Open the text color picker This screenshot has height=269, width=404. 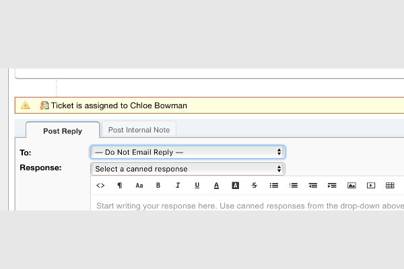coord(216,186)
